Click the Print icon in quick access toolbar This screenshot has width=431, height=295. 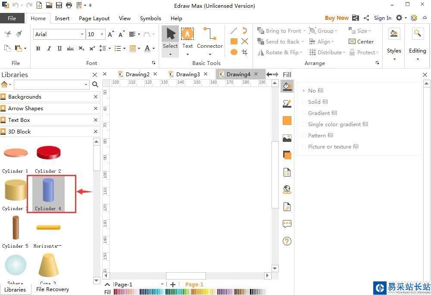point(69,5)
